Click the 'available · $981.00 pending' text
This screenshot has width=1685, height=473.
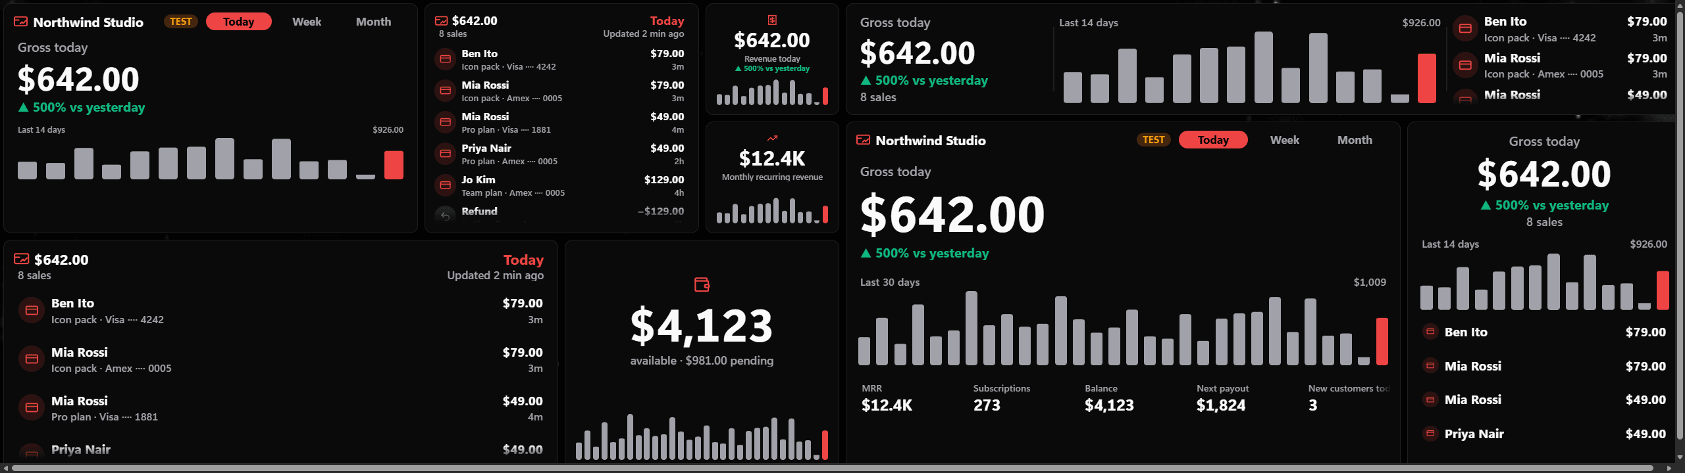click(702, 361)
